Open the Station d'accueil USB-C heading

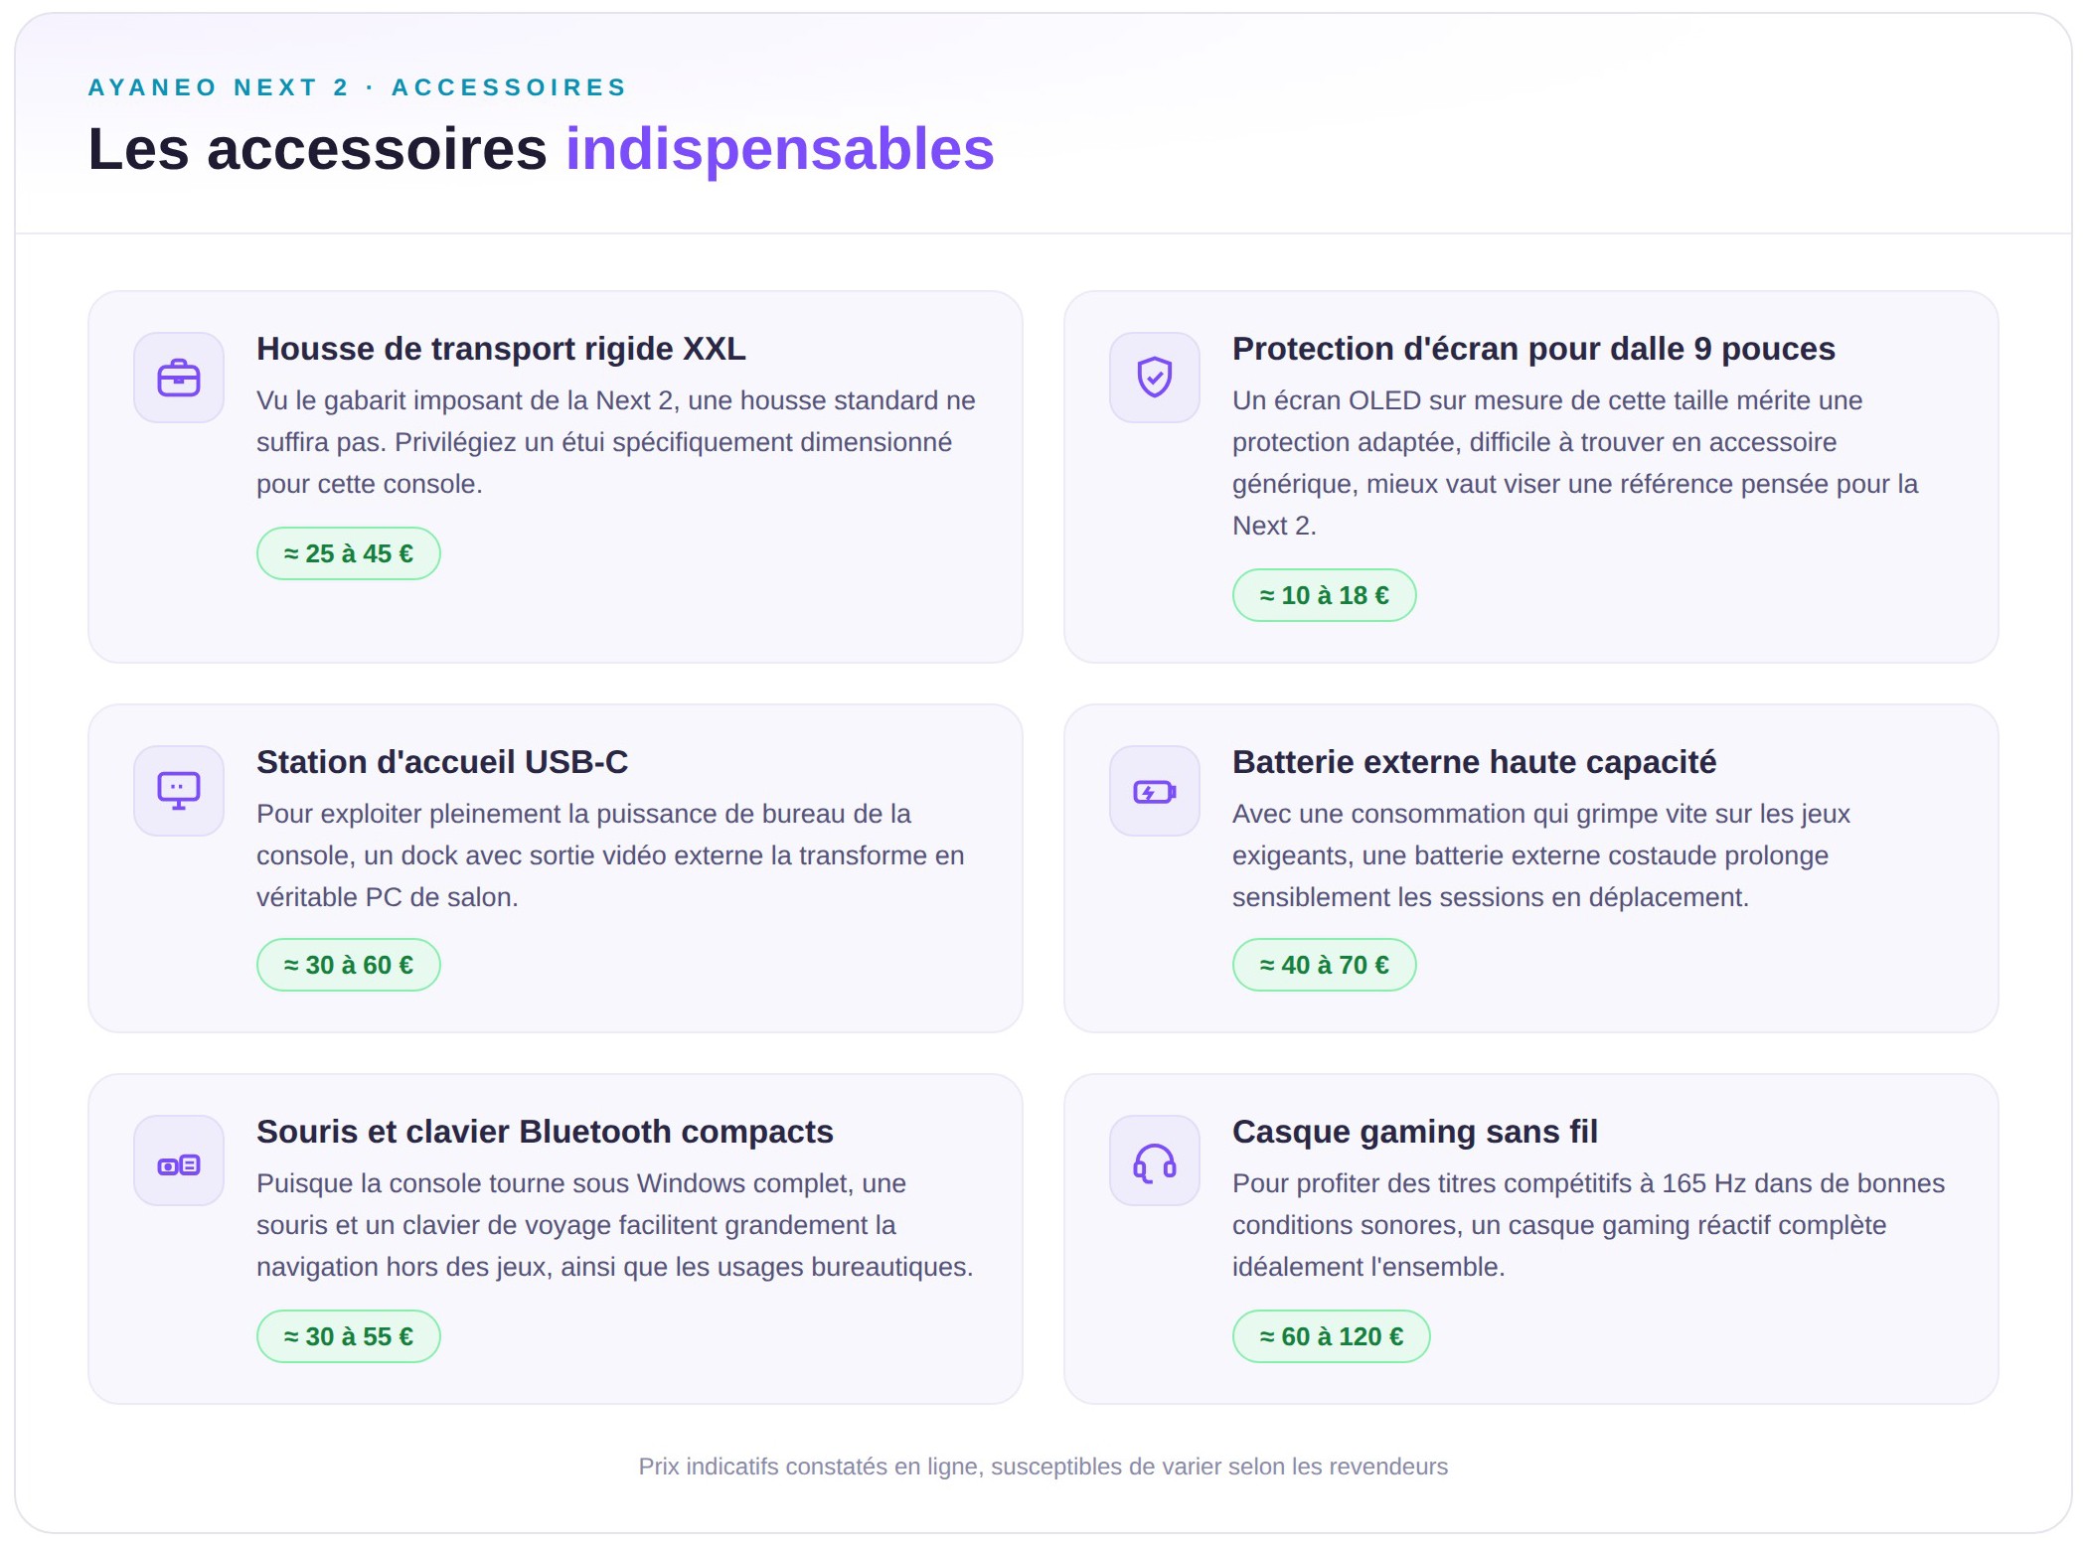pos(442,762)
